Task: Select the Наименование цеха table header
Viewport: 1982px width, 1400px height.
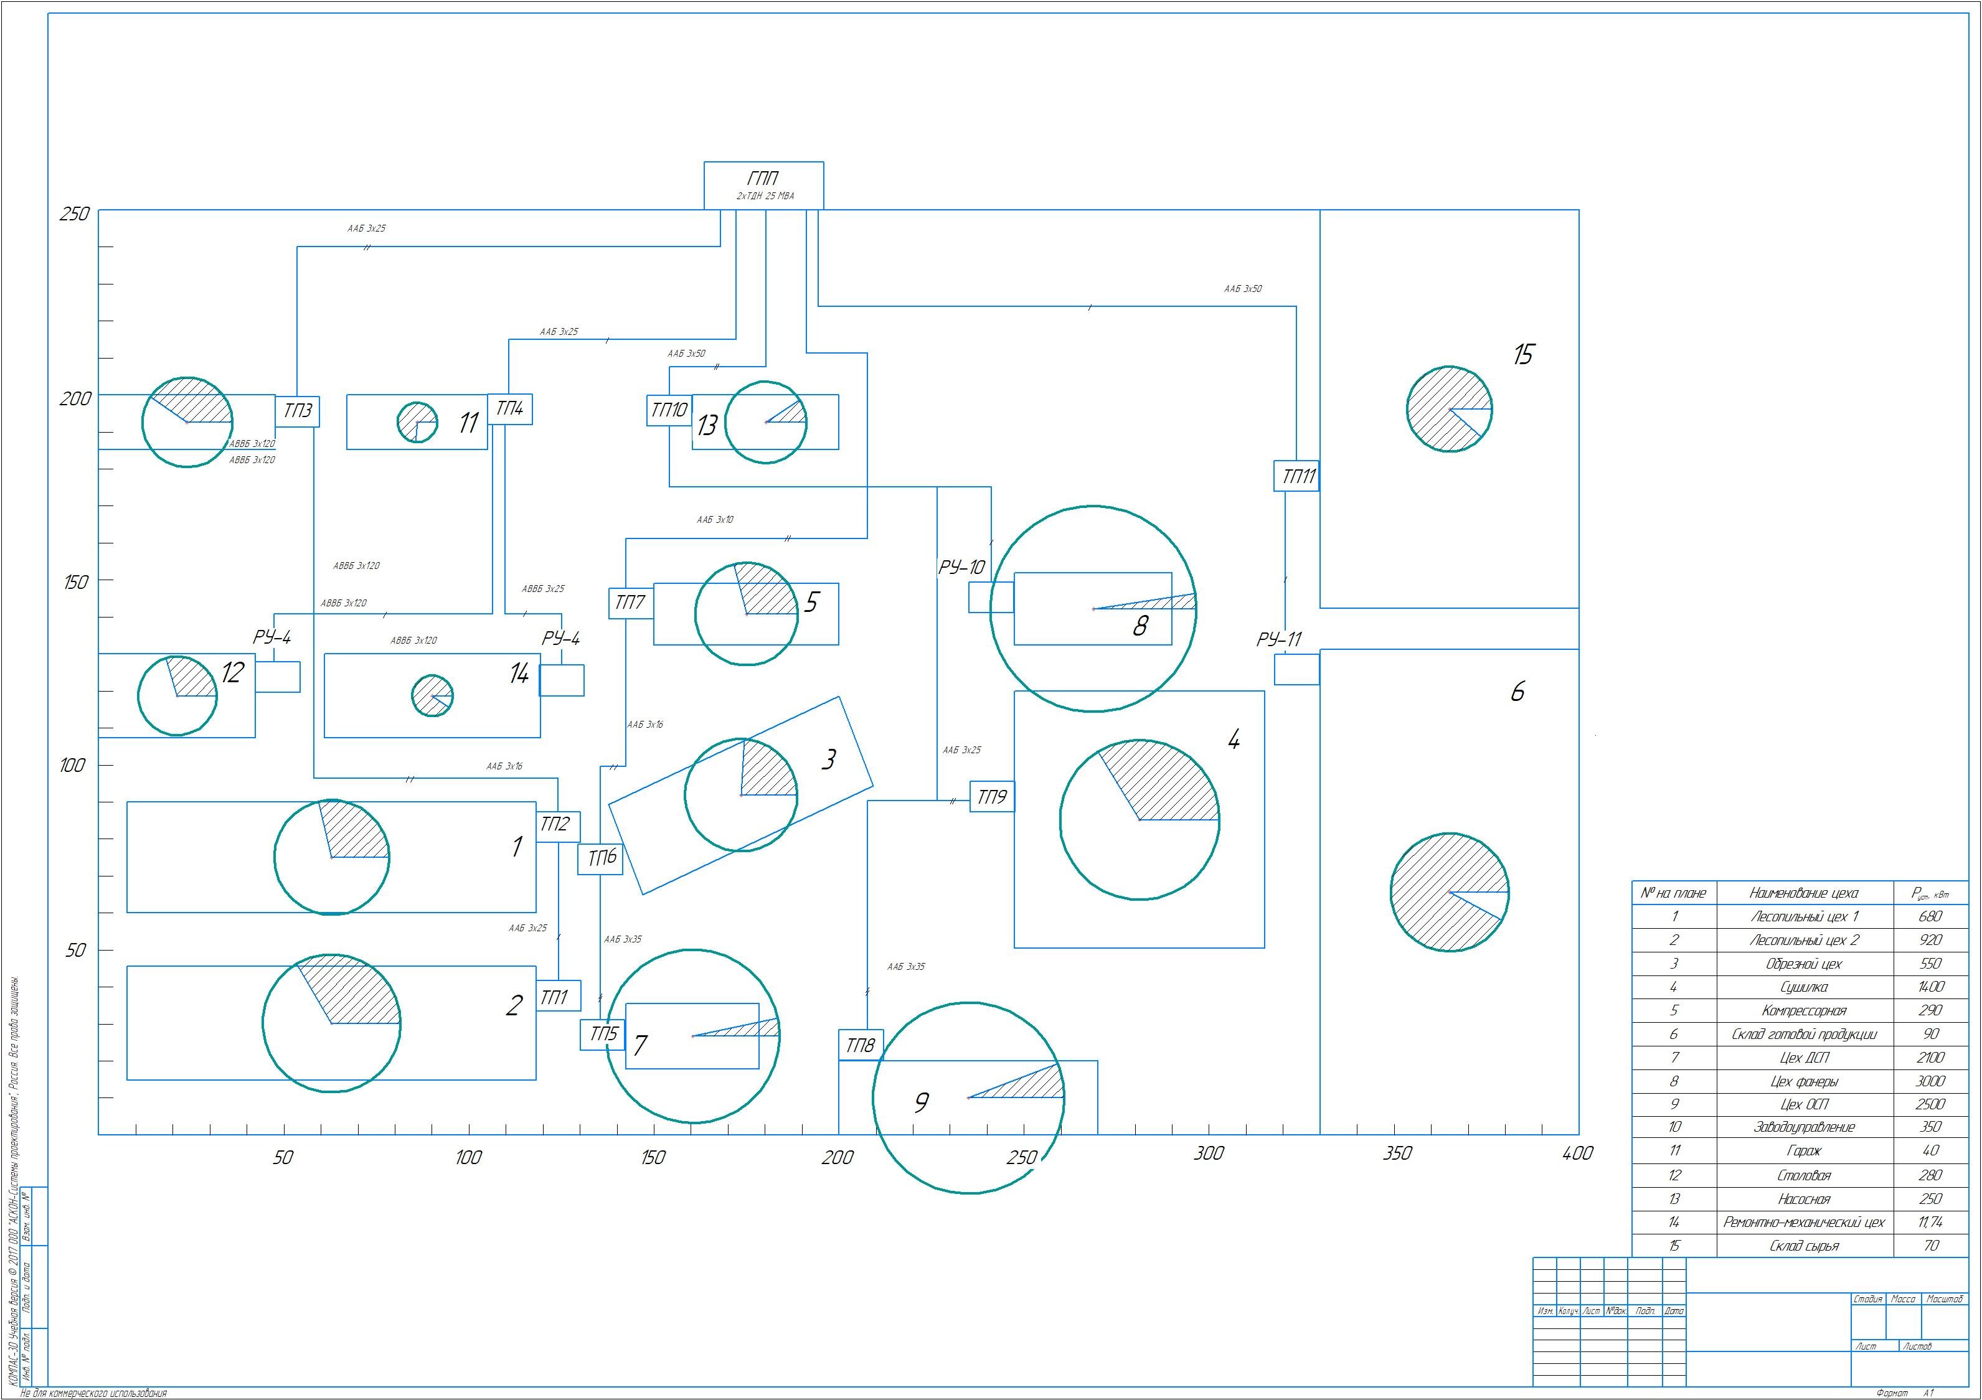Action: pos(1804,893)
